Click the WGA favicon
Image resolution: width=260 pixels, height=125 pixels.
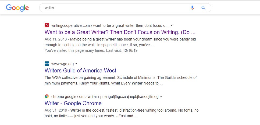47,64
